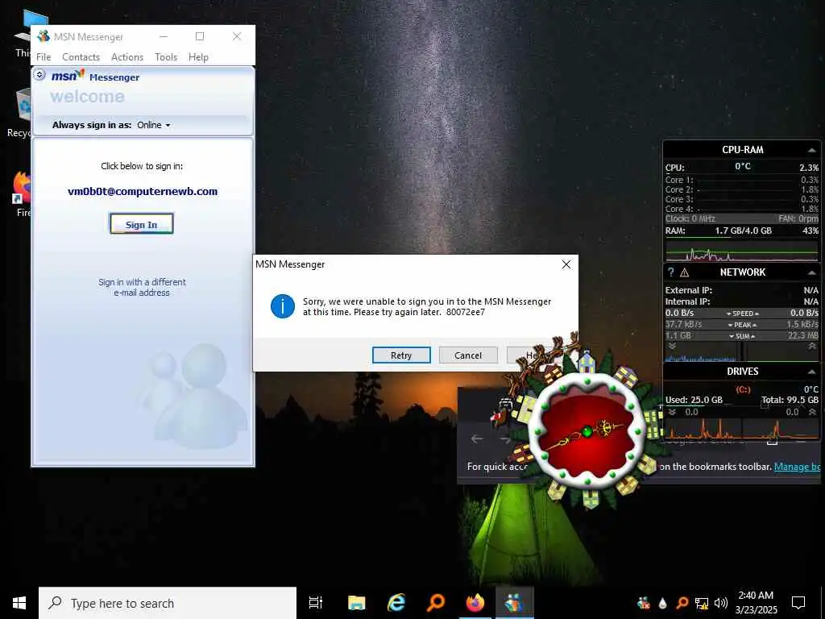The image size is (825, 619).
Task: Click the Used: 25.0 GB drive text
Action: (694, 400)
